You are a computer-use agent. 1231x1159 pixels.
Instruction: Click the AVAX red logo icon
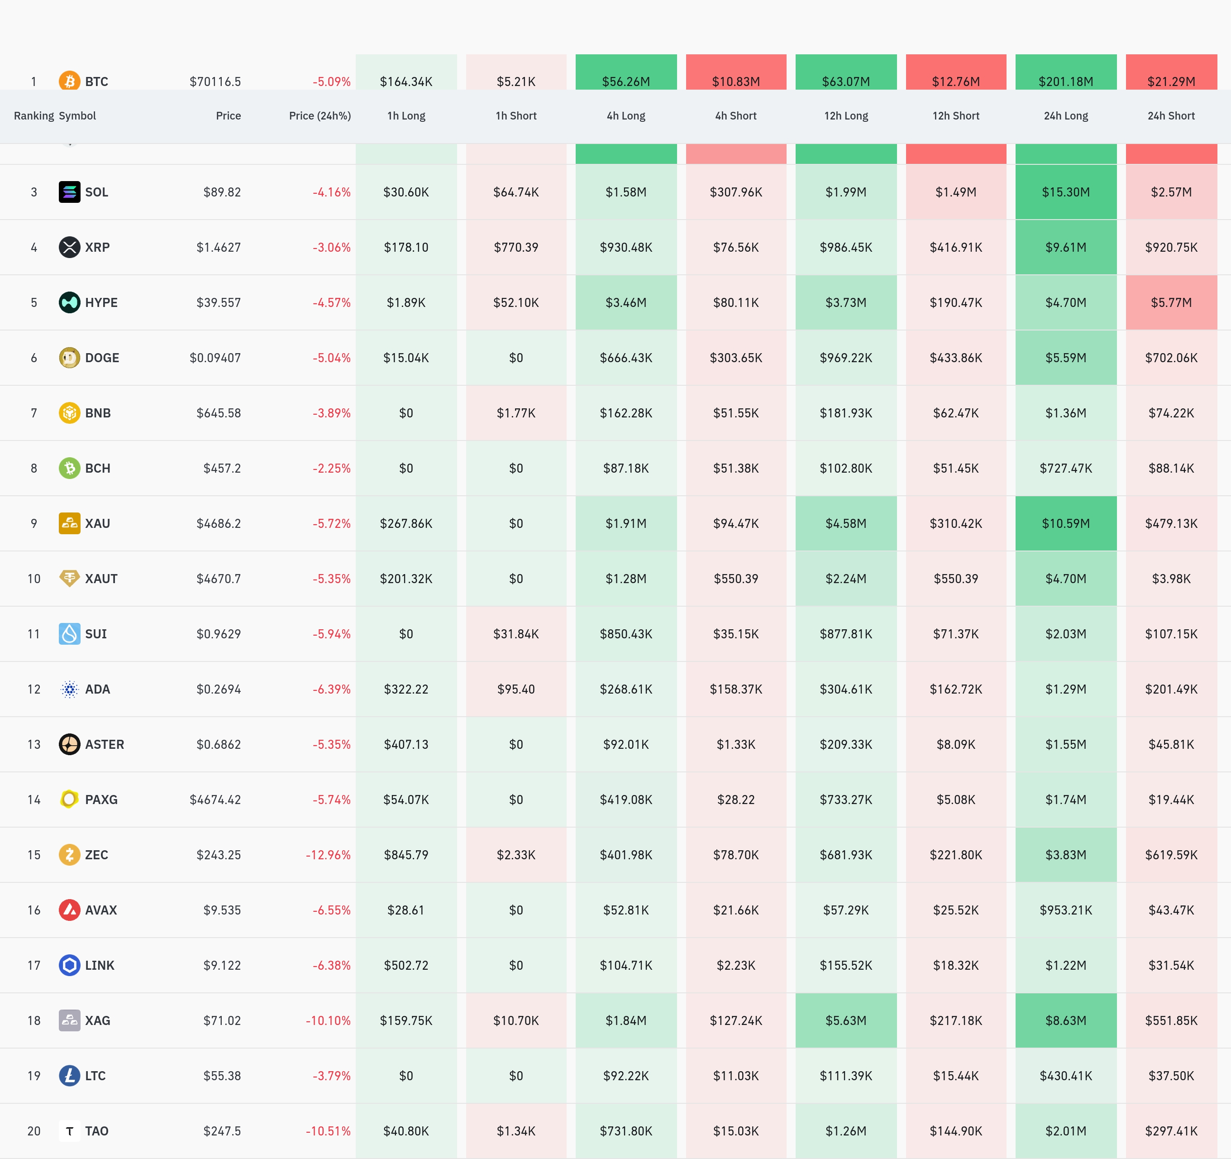pyautogui.click(x=69, y=910)
